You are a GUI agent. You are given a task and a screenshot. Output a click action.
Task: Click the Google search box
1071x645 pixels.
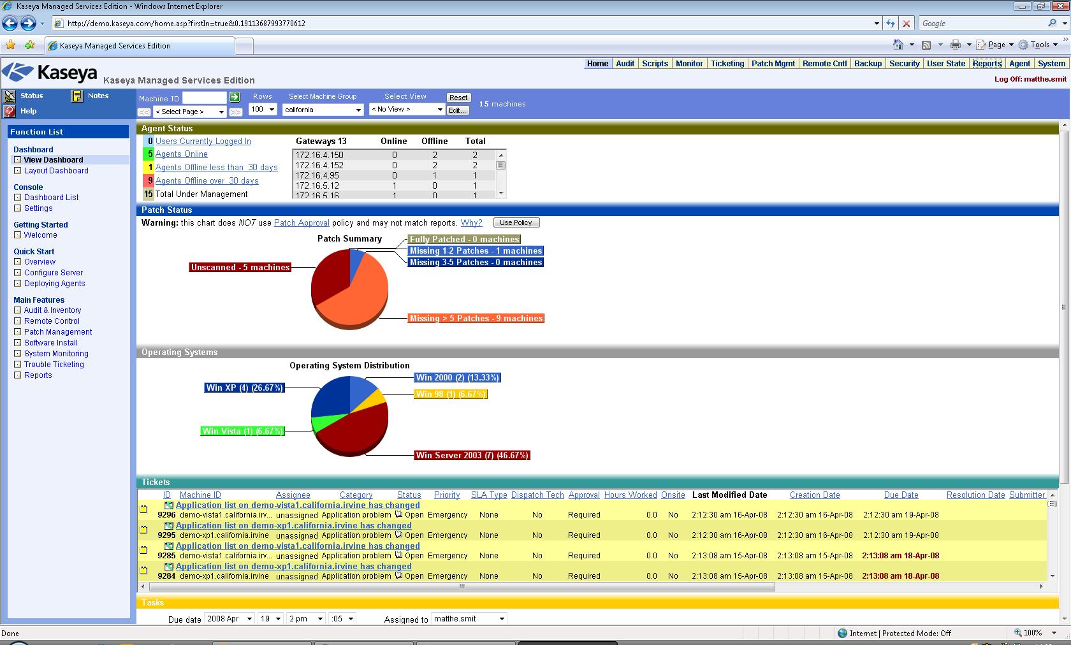click(x=982, y=24)
